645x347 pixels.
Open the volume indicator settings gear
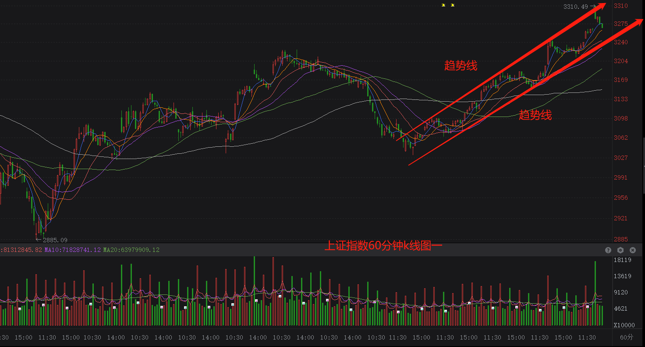click(x=620, y=250)
